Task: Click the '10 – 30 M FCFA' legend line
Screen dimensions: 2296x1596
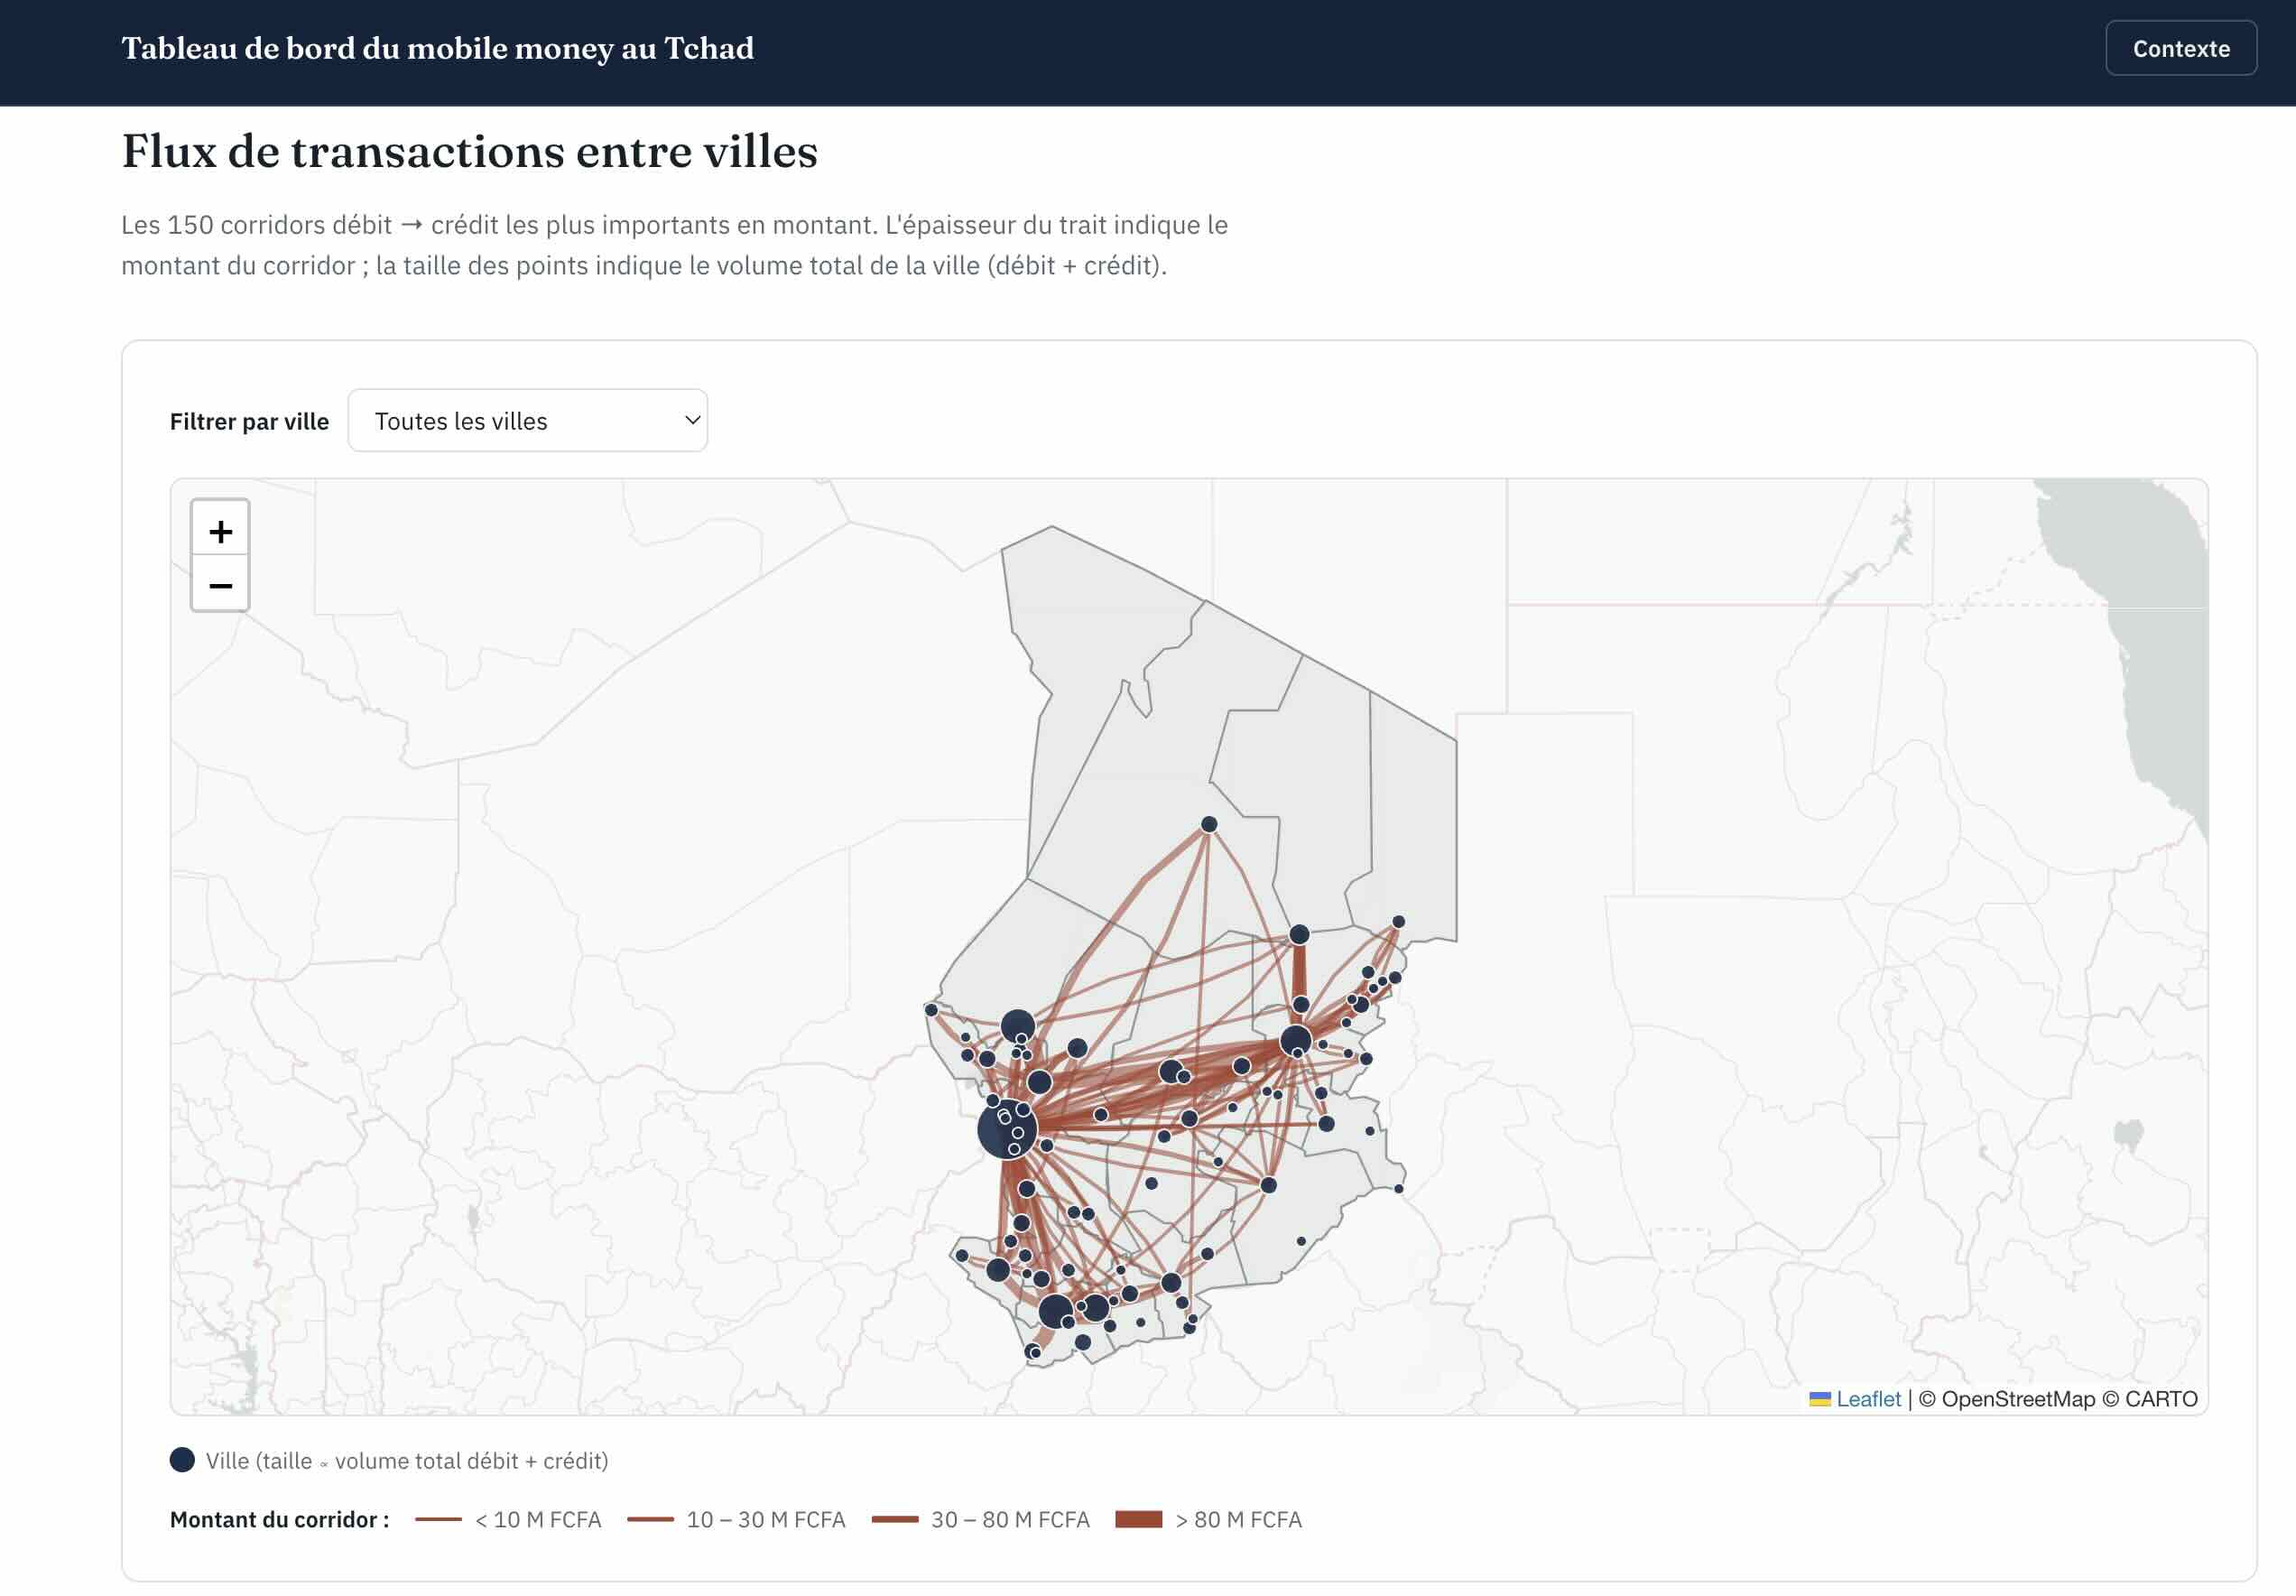Action: pos(651,1519)
